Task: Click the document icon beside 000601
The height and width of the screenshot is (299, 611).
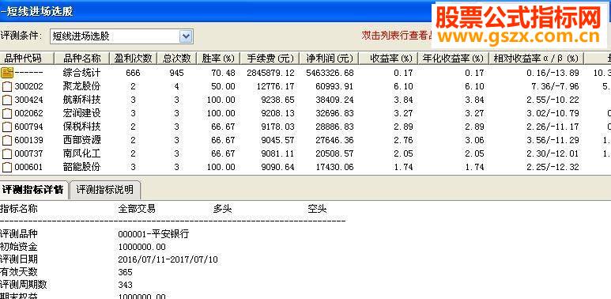Action: pyautogui.click(x=7, y=167)
